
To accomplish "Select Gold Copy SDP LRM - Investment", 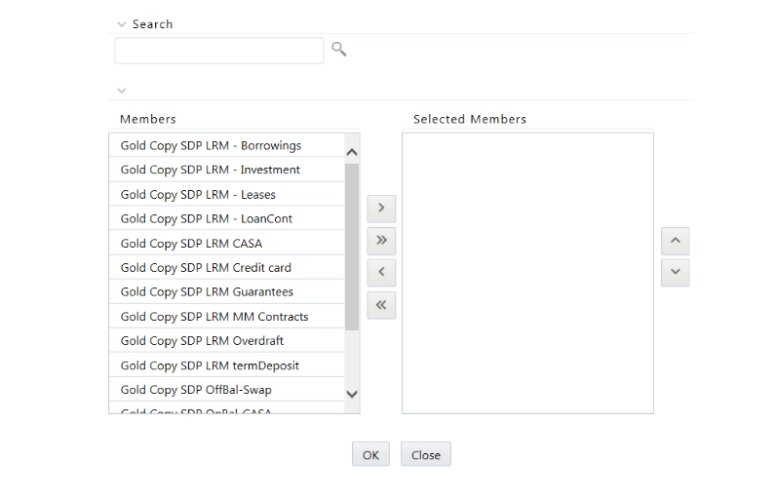I will (x=226, y=170).
